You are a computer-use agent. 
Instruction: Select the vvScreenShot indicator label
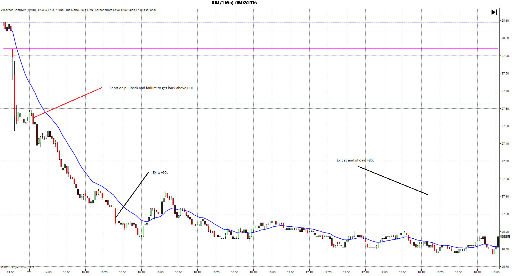pyautogui.click(x=78, y=10)
